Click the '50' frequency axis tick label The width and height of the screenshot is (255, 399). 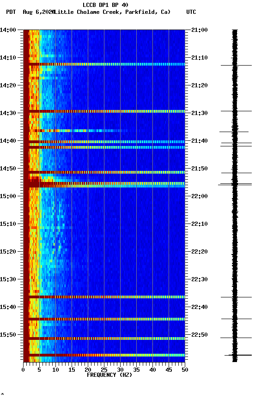(x=185, y=370)
